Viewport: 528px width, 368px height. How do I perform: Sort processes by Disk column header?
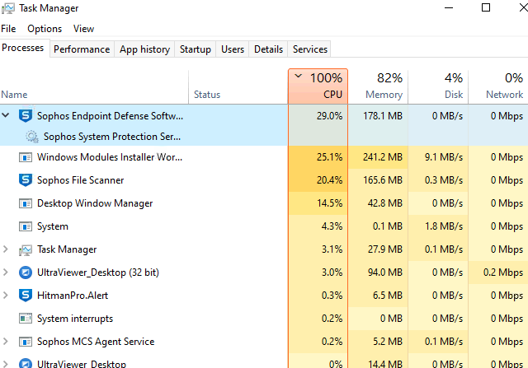[438, 86]
